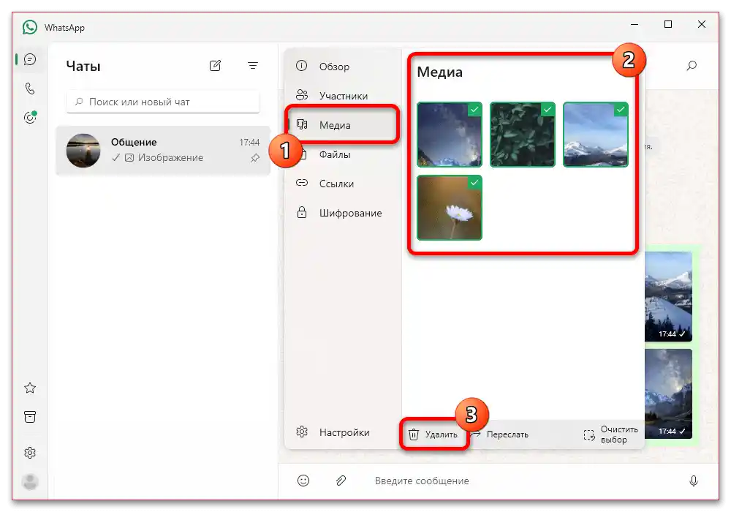The image size is (731, 512).
Task: Open the night sky photo in chat
Action: click(x=669, y=394)
